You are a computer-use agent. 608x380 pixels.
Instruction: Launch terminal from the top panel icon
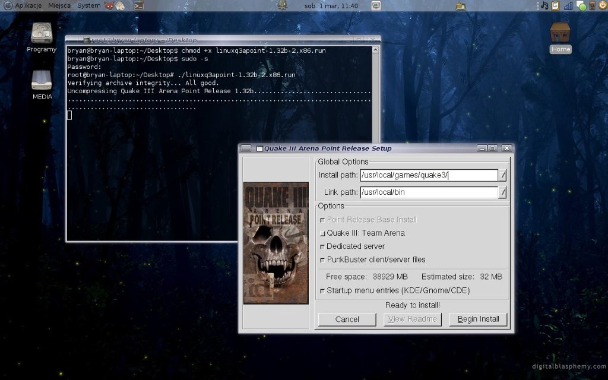138,5
